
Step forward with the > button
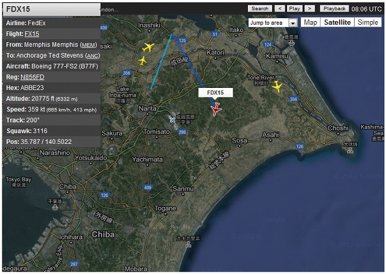pyautogui.click(x=309, y=8)
